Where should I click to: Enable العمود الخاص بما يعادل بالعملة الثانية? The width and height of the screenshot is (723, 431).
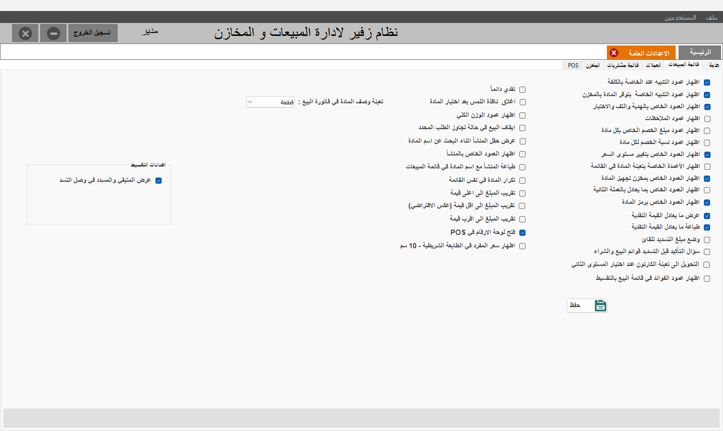pos(707,190)
